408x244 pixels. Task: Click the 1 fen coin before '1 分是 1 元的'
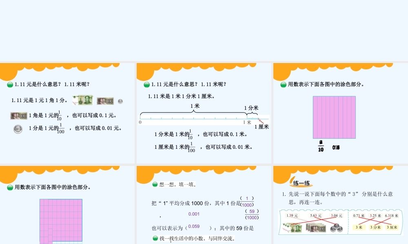pos(18,129)
